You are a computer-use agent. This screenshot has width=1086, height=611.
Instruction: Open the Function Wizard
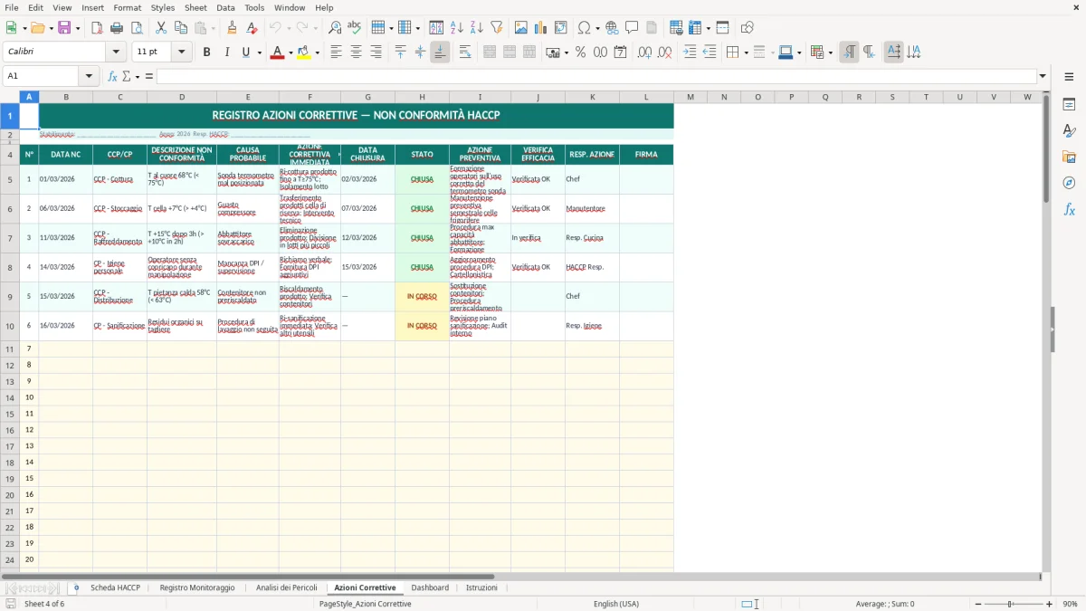coord(112,76)
